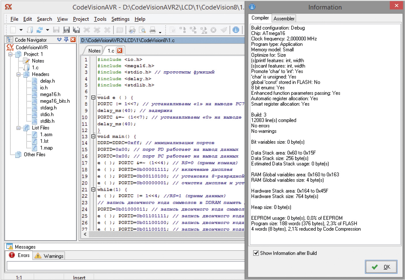
Task: Open the Project menu
Action: (81, 19)
